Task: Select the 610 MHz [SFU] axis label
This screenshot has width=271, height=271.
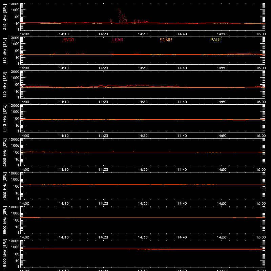Action: click(5, 84)
